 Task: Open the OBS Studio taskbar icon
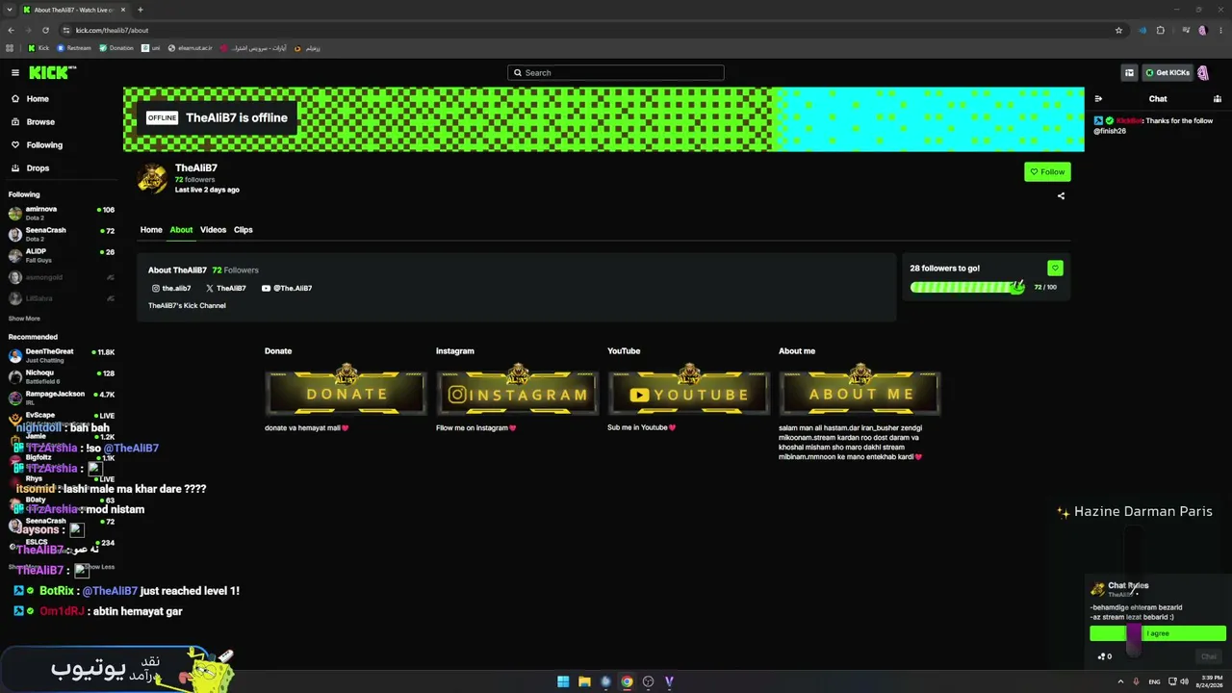point(648,681)
